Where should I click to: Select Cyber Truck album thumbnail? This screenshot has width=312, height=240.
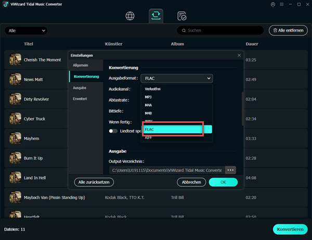click(15, 119)
